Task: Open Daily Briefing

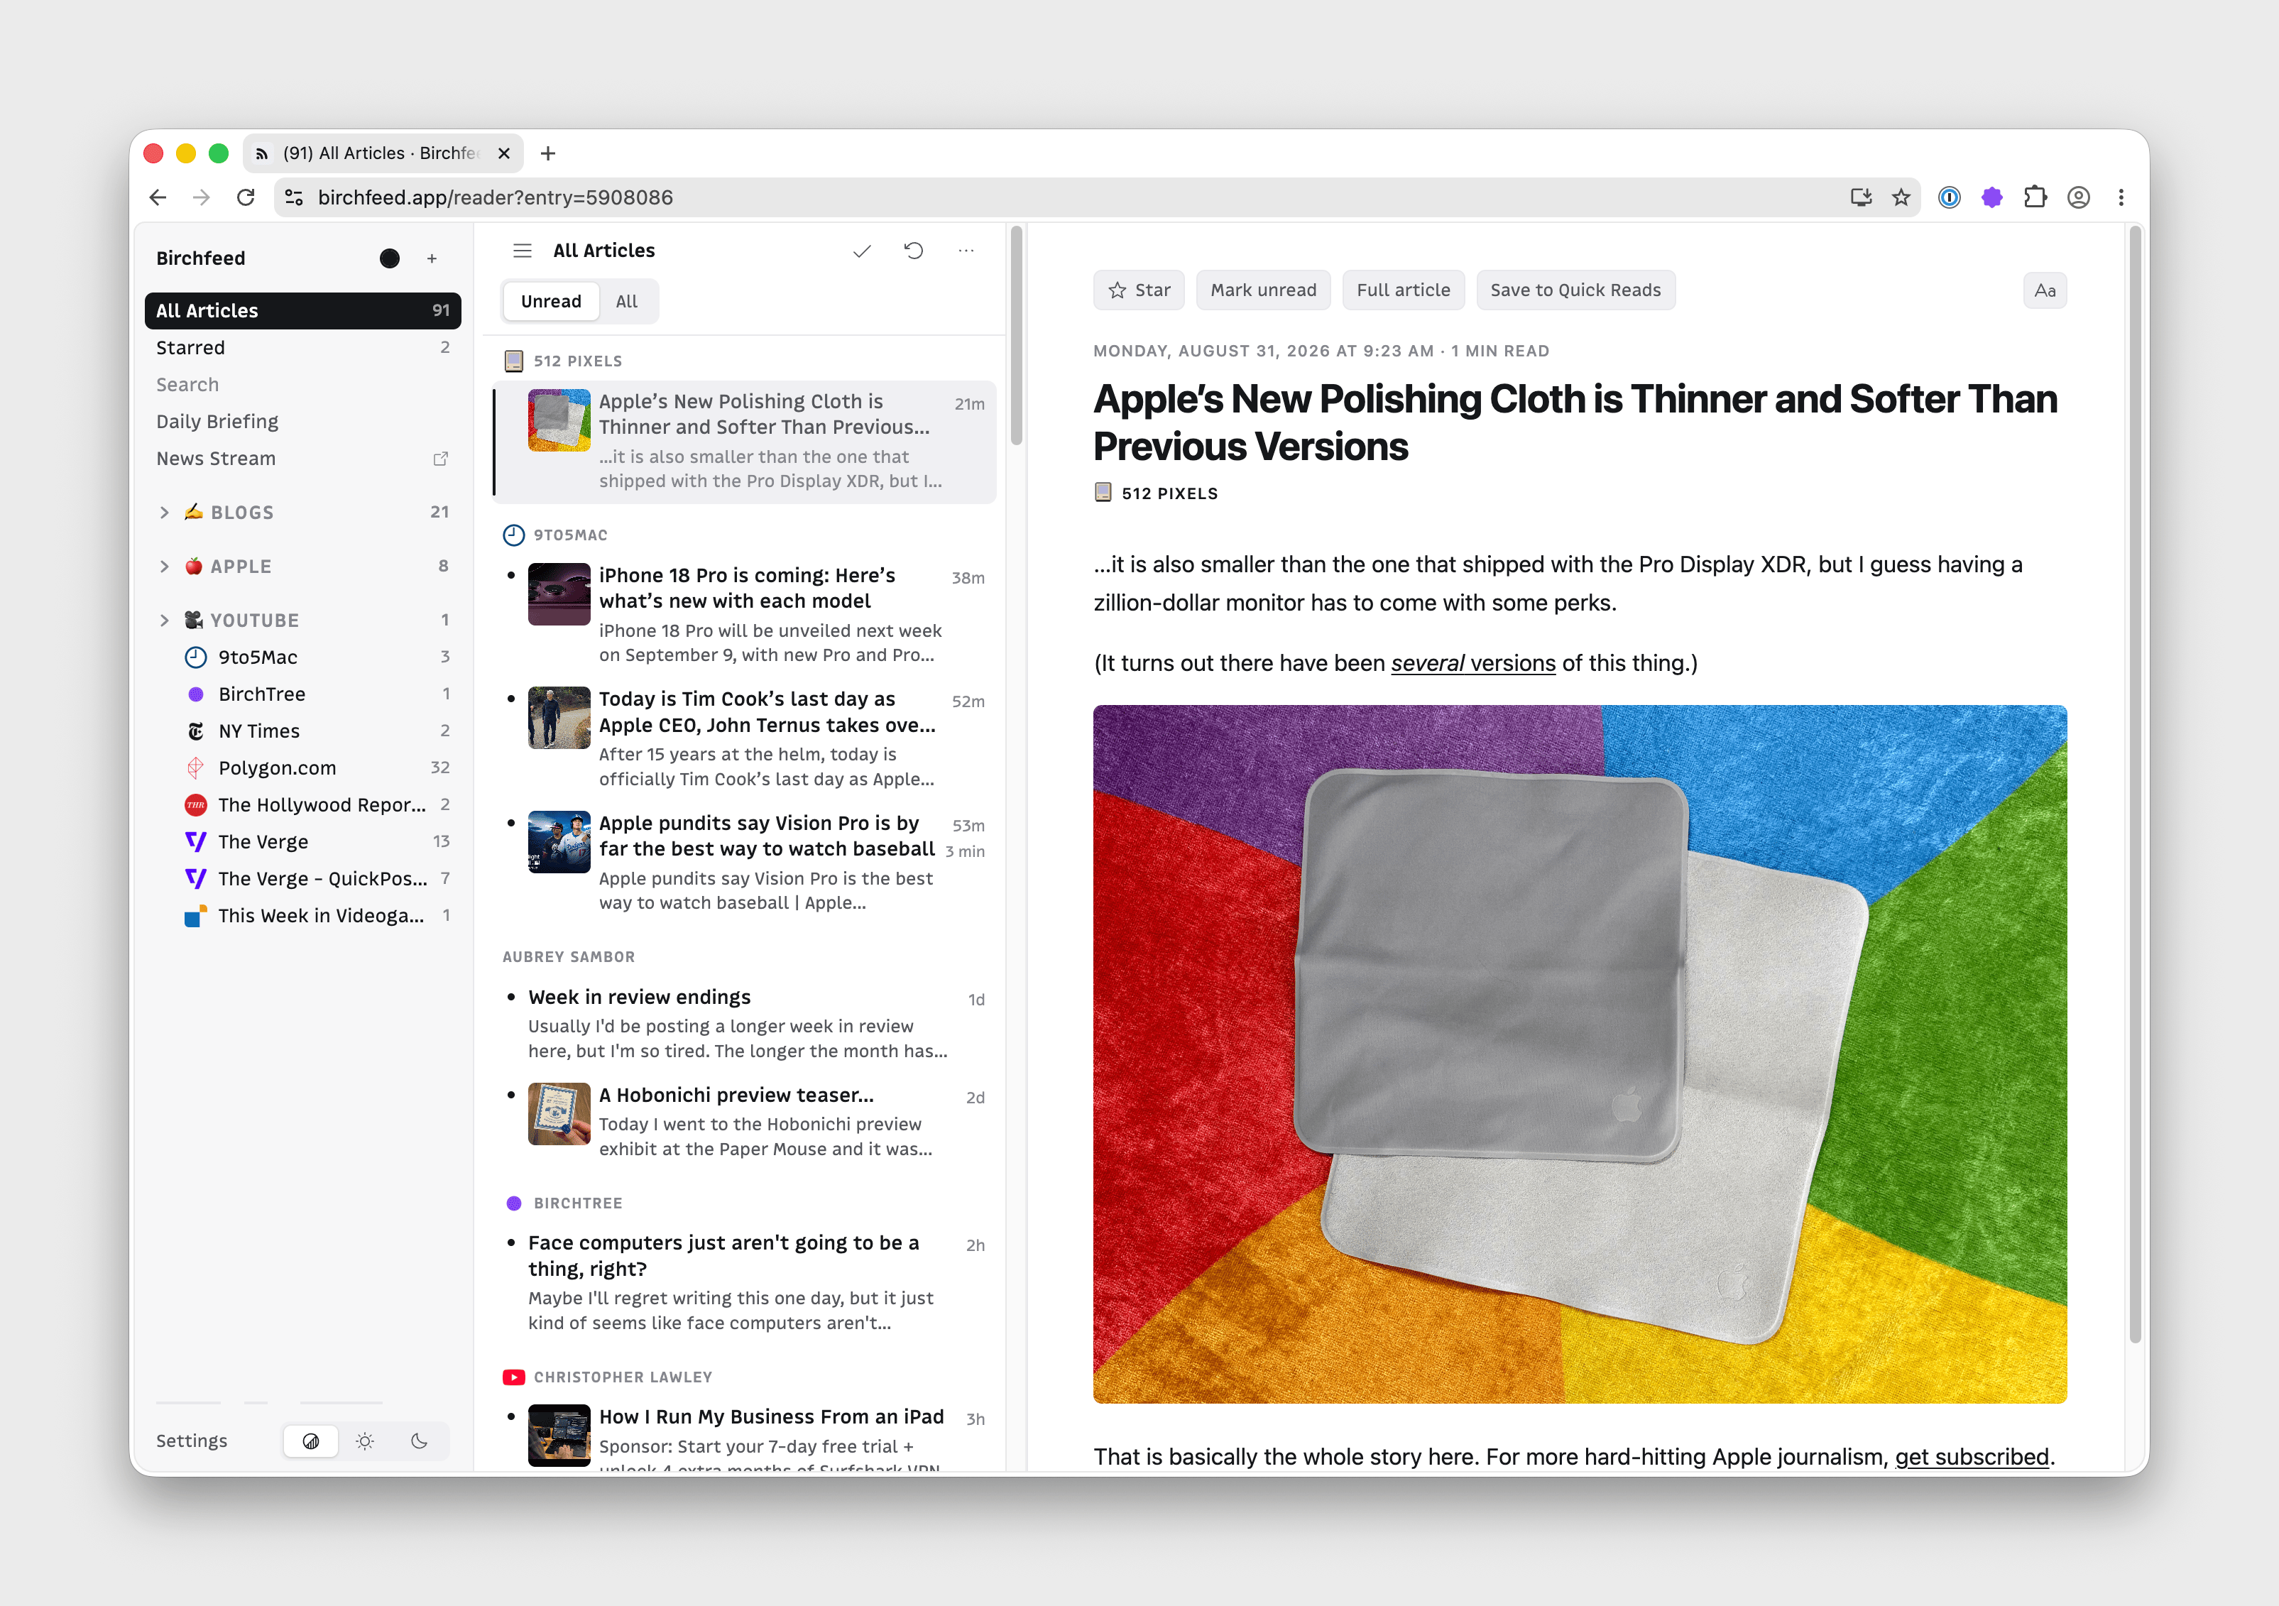Action: point(302,422)
